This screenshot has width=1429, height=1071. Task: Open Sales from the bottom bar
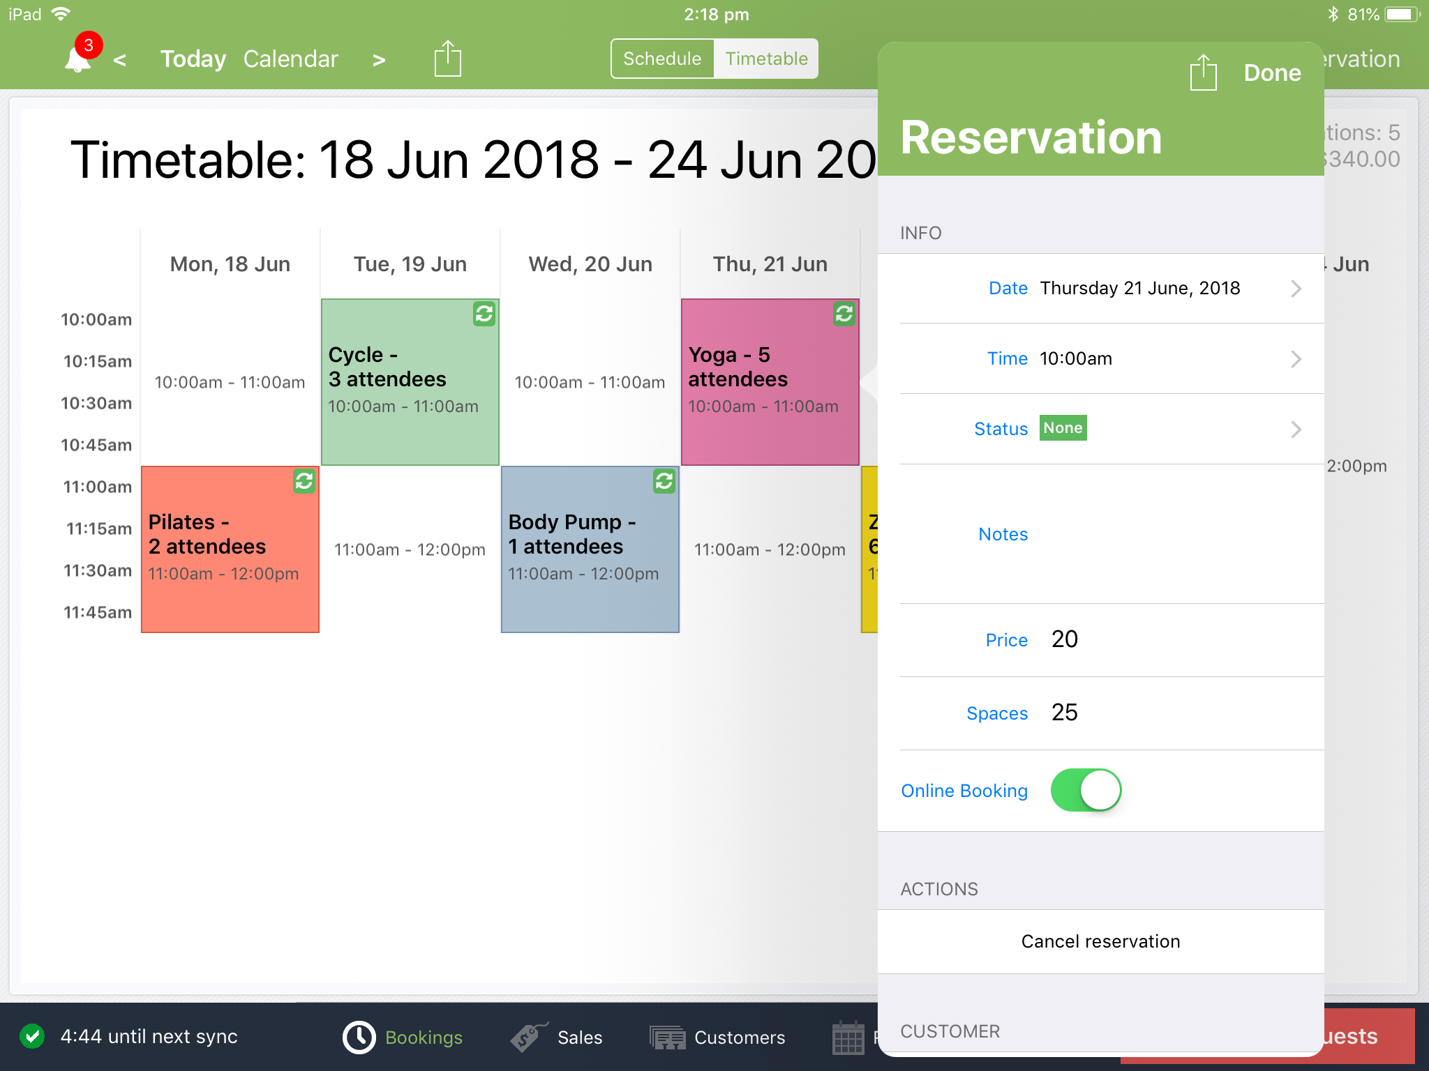coord(558,1037)
